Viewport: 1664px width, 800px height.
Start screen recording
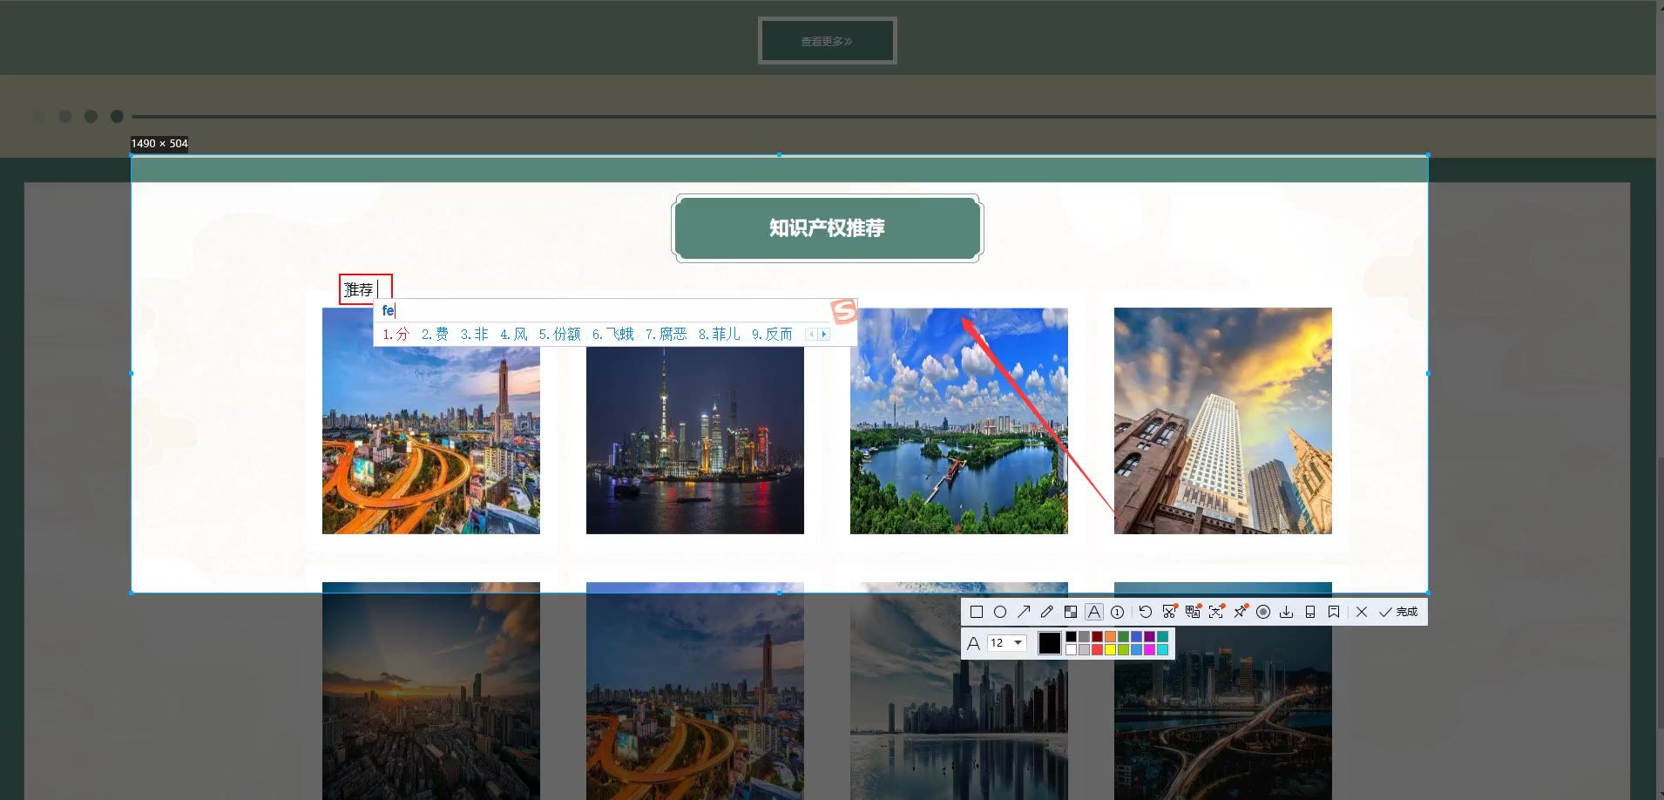click(1263, 612)
